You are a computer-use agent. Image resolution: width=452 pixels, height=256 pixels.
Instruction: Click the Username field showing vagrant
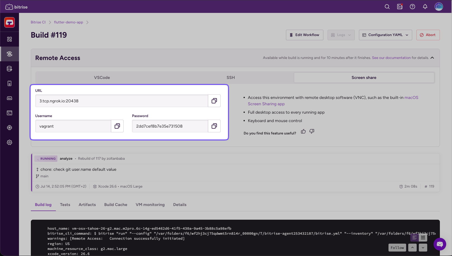point(73,126)
